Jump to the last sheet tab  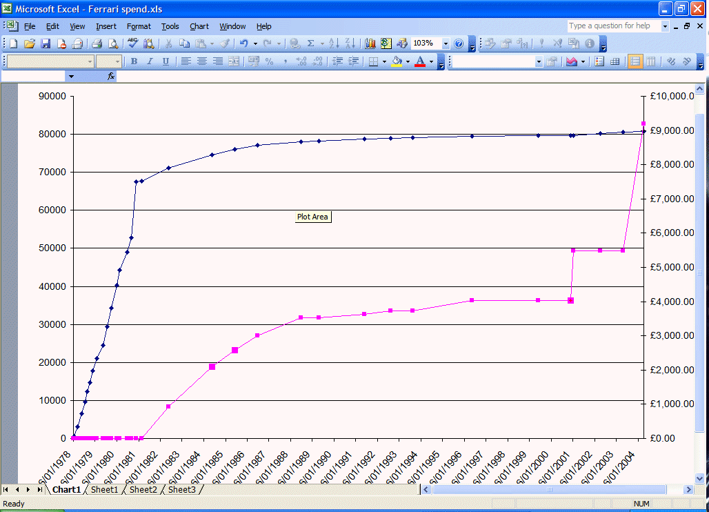40,489
